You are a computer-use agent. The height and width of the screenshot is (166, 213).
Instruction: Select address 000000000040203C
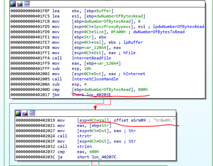coord(35,157)
